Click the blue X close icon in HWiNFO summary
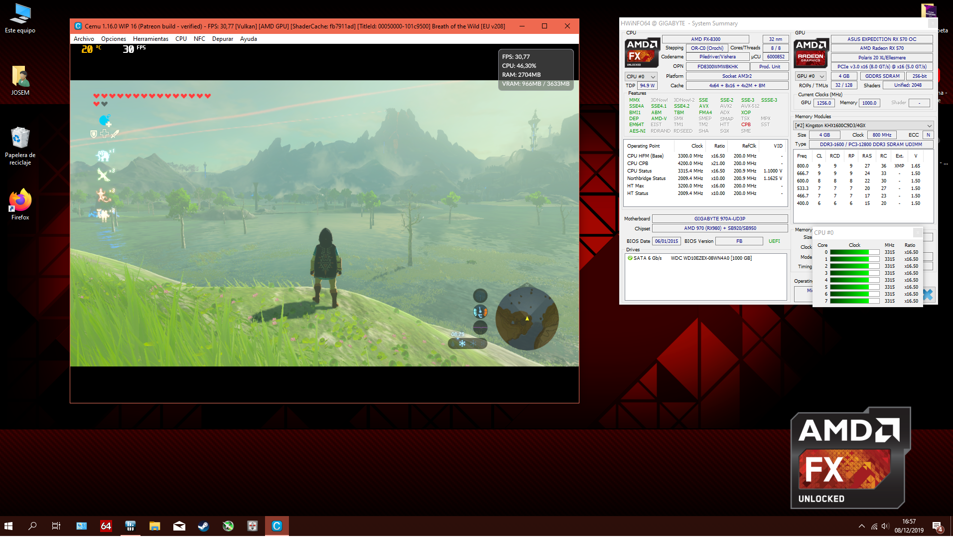953x537 pixels. (928, 295)
